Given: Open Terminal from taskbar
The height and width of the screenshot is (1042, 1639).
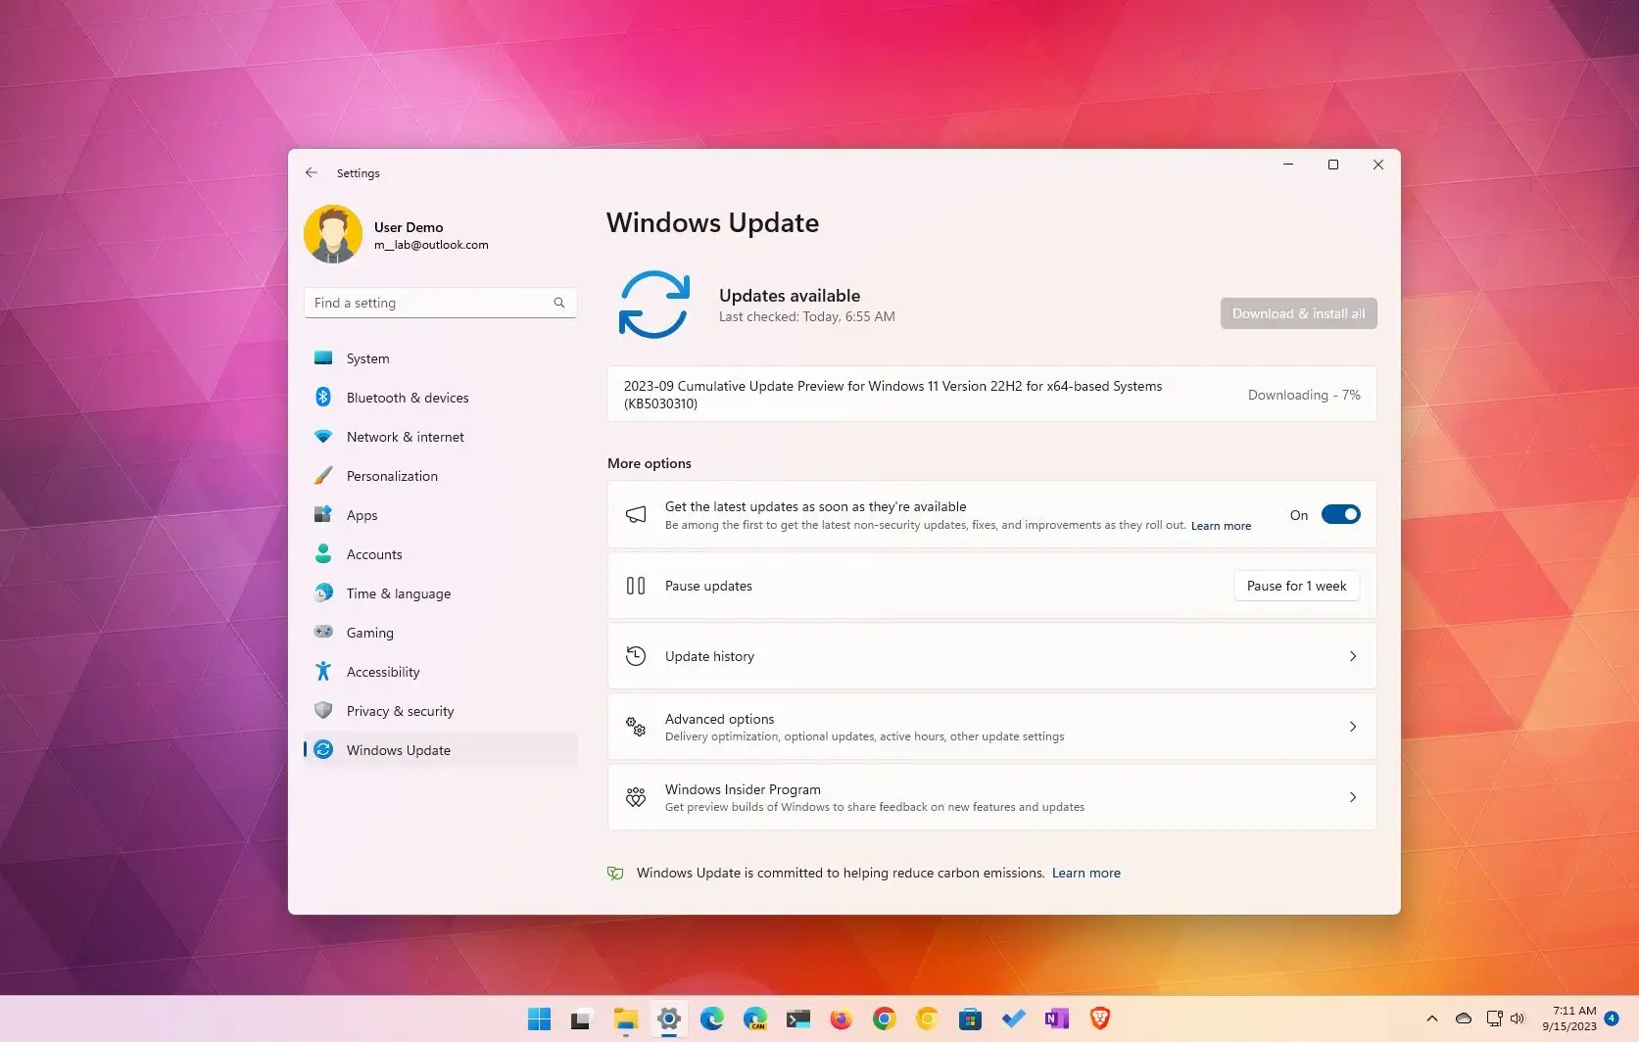Looking at the screenshot, I should pos(797,1019).
